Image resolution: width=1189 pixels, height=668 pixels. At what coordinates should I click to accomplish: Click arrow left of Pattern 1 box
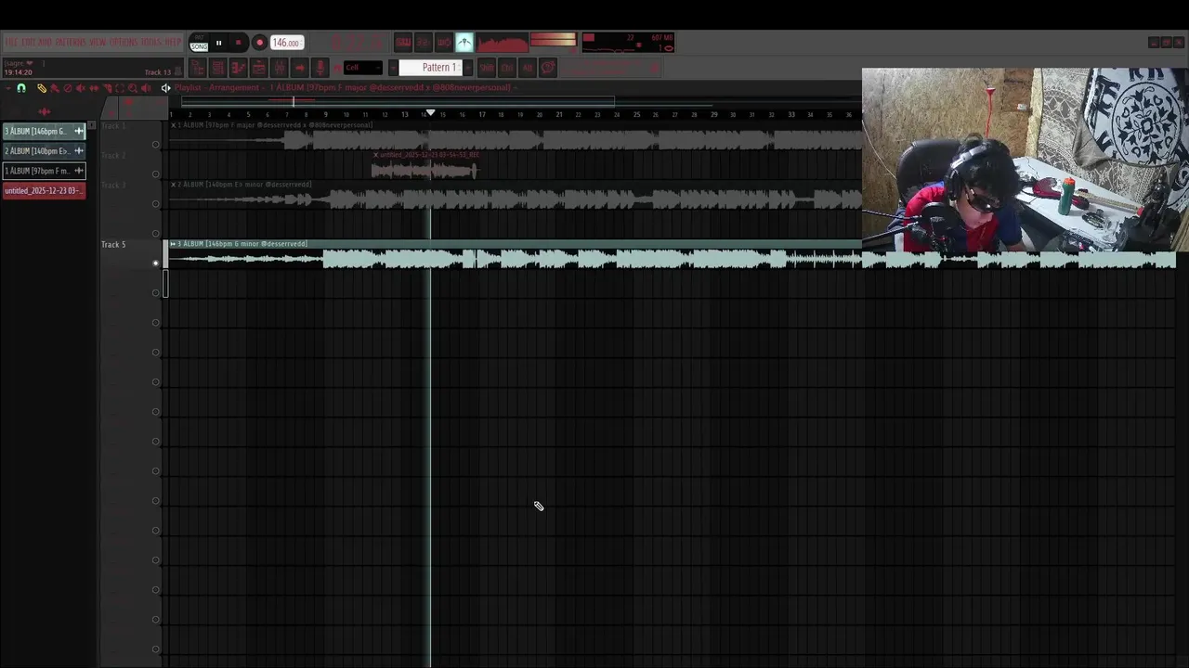393,67
